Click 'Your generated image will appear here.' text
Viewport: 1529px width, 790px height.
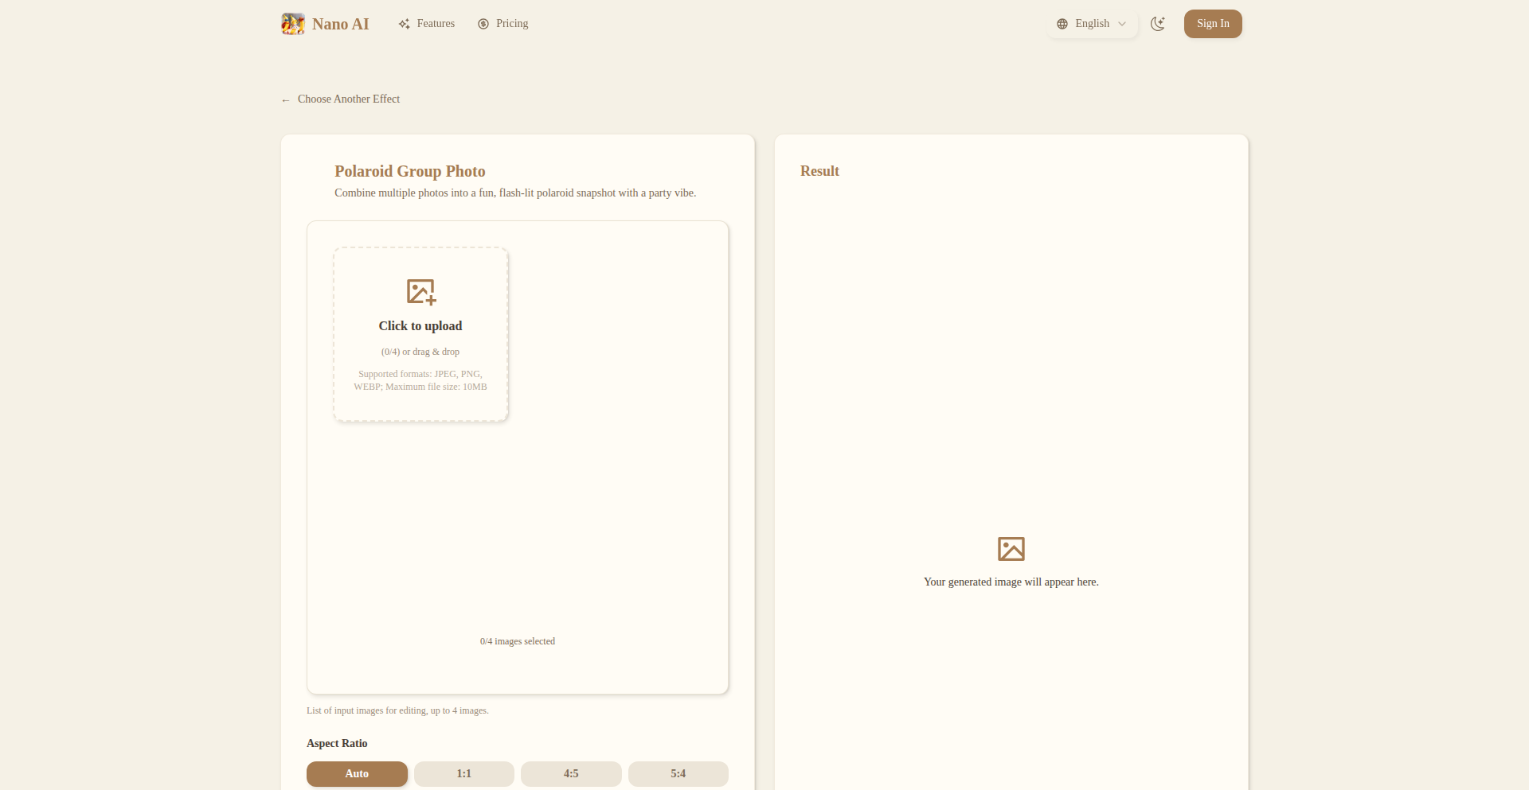tap(1011, 582)
